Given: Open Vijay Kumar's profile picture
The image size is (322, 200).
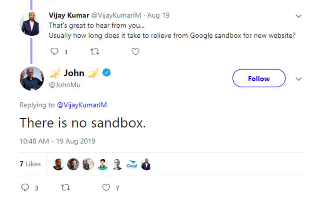Looking at the screenshot, I should pos(31,23).
